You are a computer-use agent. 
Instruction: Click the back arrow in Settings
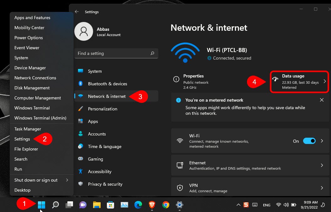77,12
